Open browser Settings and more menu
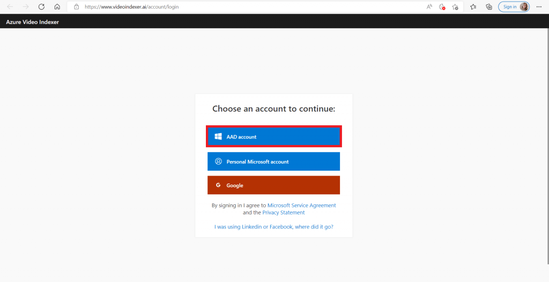This screenshot has width=549, height=282. 539,7
